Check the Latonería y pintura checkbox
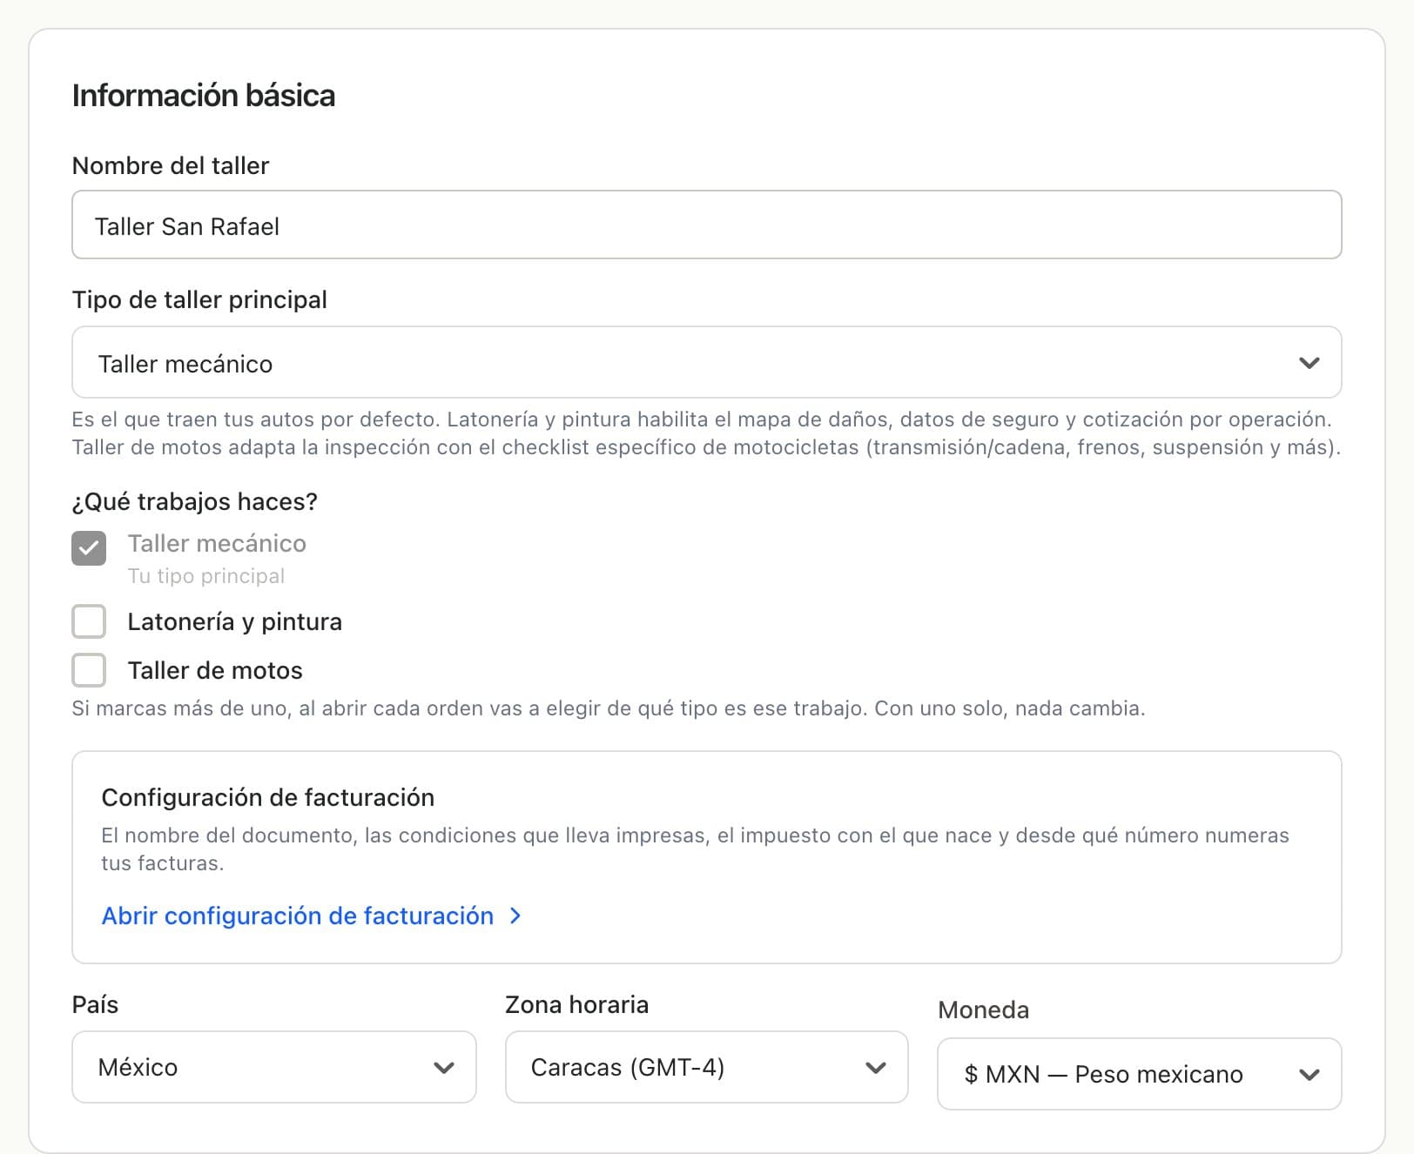 (x=89, y=621)
